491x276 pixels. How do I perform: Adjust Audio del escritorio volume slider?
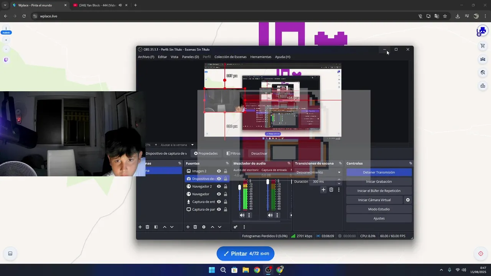click(x=240, y=187)
